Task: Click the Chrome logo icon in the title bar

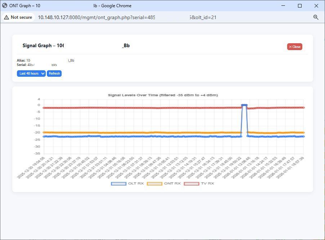Action: (x=5, y=5)
